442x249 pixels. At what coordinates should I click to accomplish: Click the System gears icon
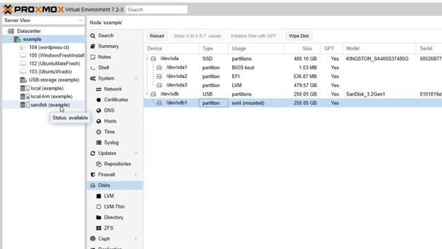click(93, 78)
